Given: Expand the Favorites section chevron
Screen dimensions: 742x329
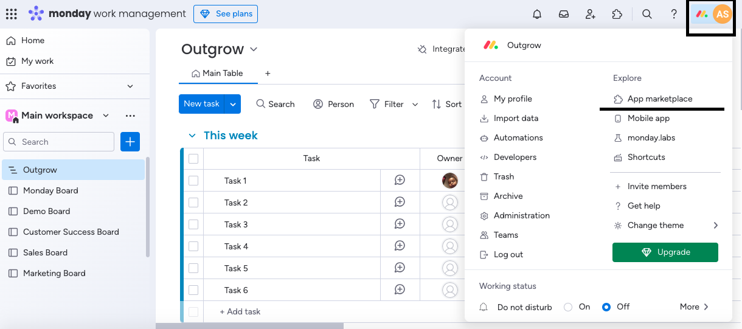Looking at the screenshot, I should pyautogui.click(x=130, y=86).
